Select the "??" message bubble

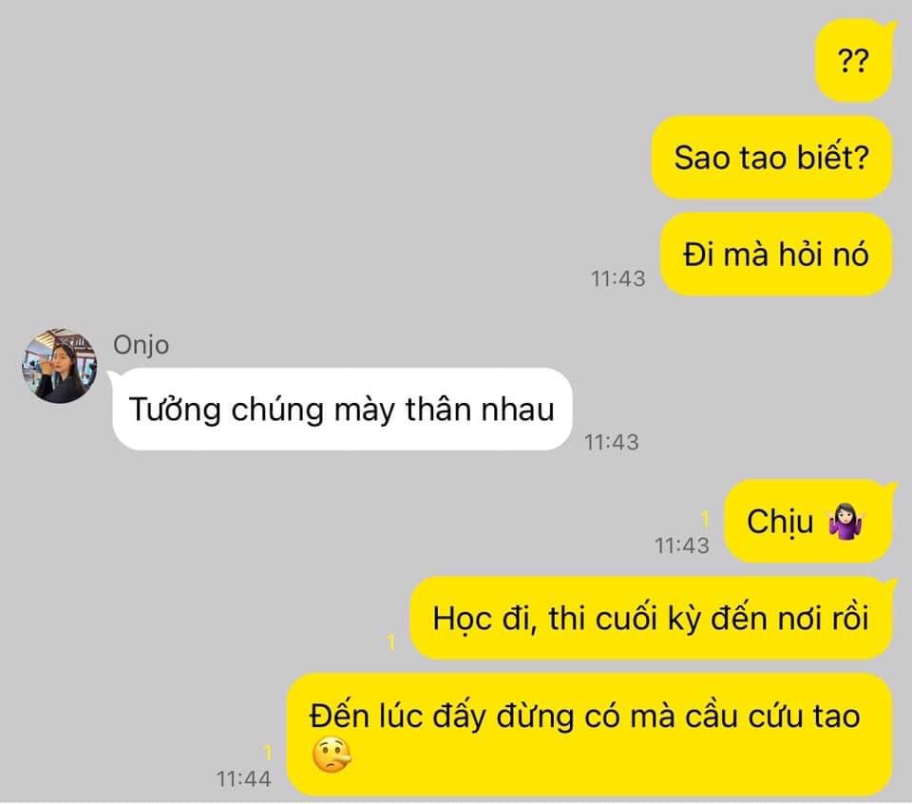pyautogui.click(x=854, y=61)
